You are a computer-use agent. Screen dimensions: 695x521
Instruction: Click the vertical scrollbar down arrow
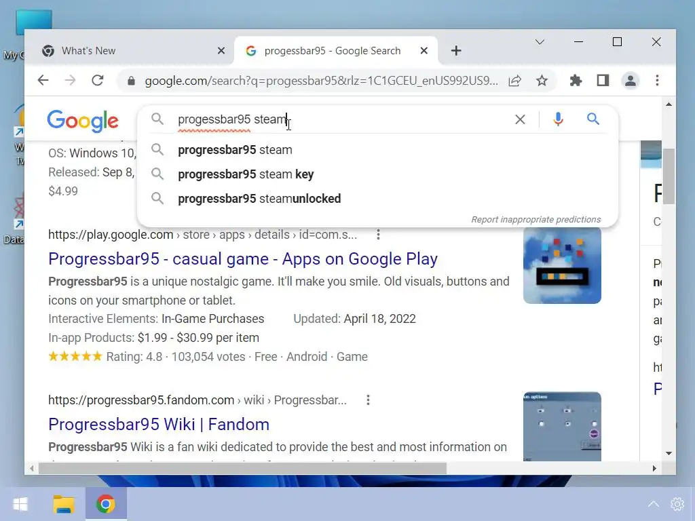pos(669,453)
